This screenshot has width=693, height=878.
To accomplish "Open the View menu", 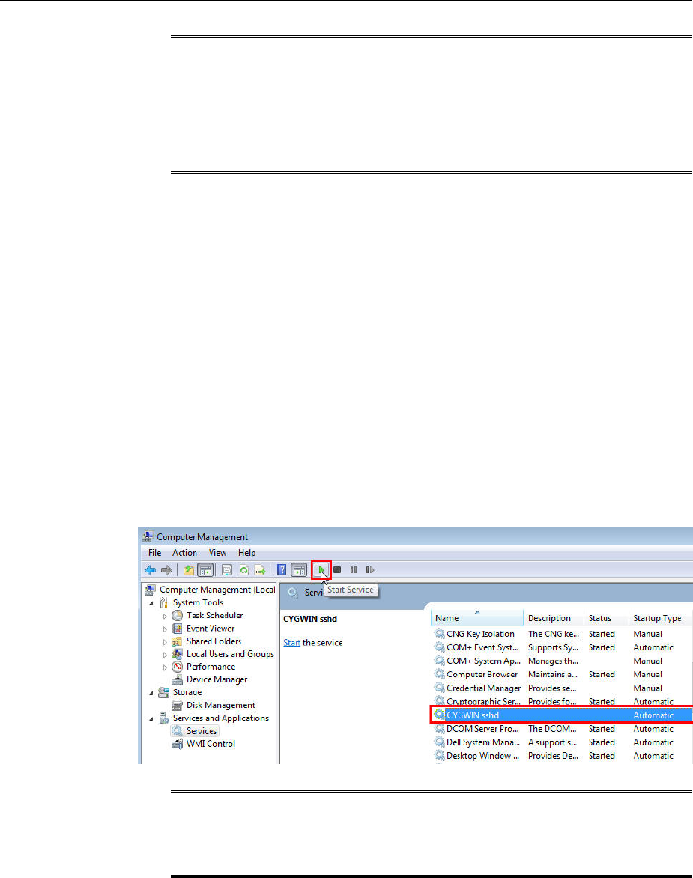I will pos(217,553).
